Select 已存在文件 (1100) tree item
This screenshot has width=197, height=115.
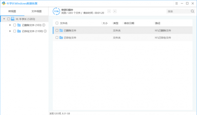coord(32,31)
